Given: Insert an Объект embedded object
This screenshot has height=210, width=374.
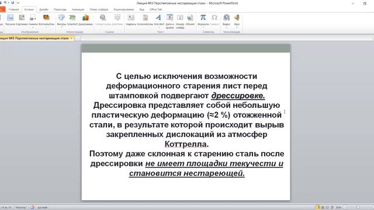Looking at the screenshot, I should [x=190, y=19].
